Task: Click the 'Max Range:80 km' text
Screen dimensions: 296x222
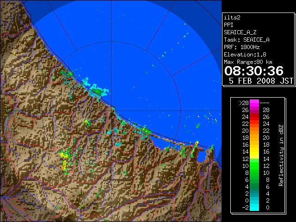Action: click(248, 62)
